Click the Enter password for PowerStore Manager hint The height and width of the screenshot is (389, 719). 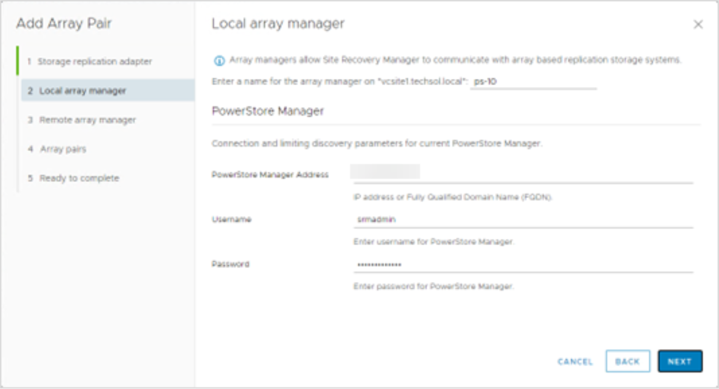tap(434, 286)
